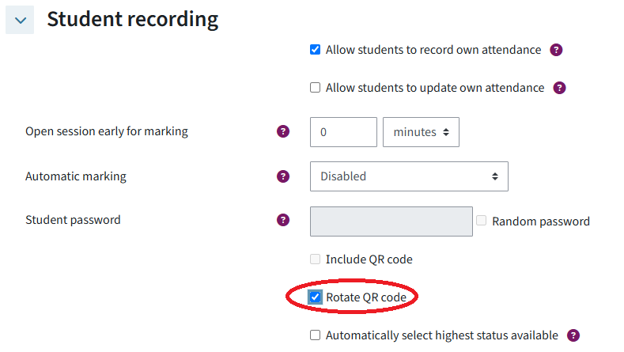Tick the 'Include QR code' checkbox

316,259
